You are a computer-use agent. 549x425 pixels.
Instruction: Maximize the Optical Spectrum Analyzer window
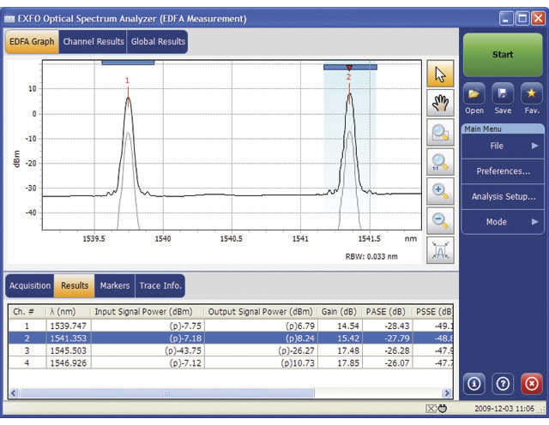pyautogui.click(x=522, y=18)
